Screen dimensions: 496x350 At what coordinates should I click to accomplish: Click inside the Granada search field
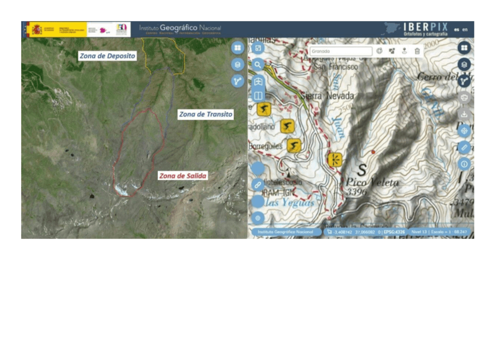340,51
